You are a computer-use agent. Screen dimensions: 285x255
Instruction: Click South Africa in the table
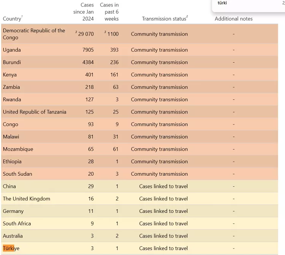tap(17, 224)
